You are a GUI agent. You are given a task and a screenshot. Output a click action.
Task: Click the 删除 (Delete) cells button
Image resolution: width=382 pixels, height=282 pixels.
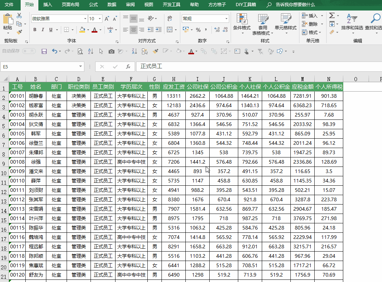(x=310, y=24)
